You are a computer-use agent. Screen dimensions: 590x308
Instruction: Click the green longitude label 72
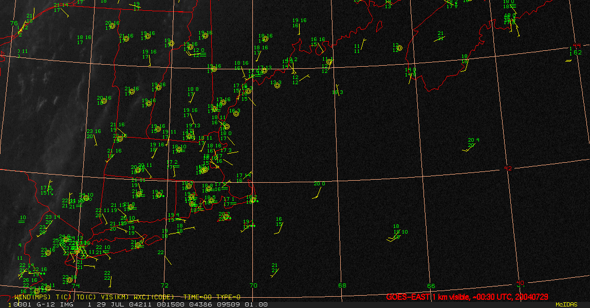tap(164, 285)
